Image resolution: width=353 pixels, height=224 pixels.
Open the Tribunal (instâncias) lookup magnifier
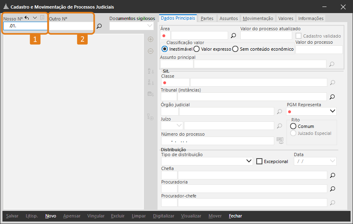[x=332, y=97]
